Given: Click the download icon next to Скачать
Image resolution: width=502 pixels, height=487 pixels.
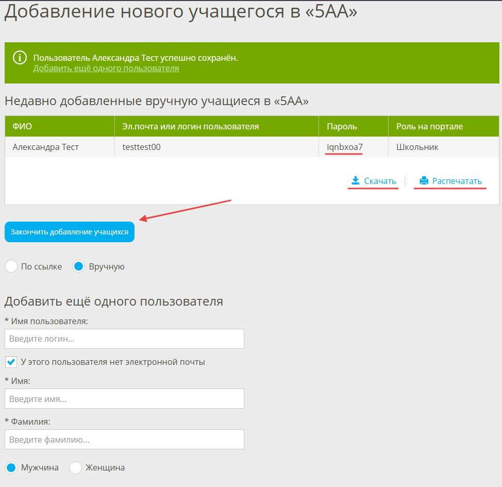Looking at the screenshot, I should pos(356,180).
